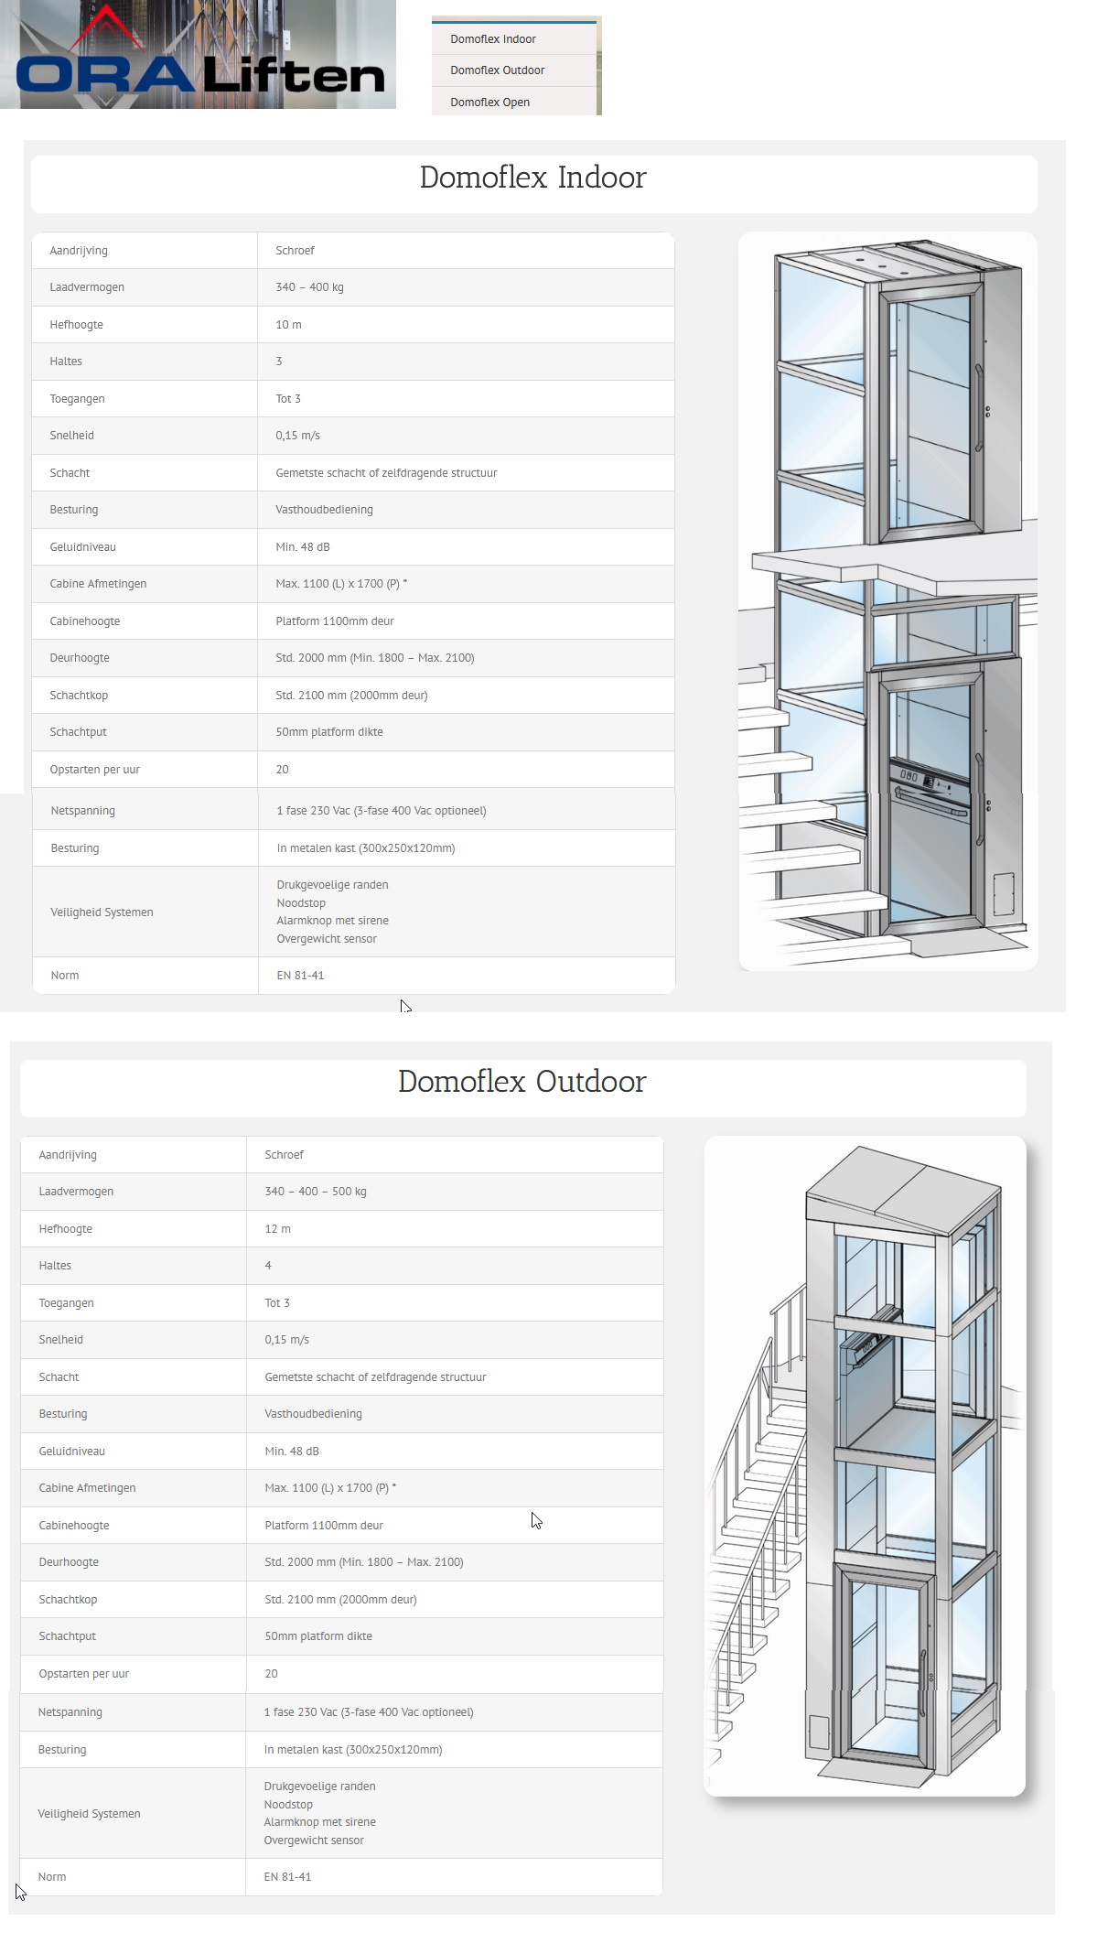Click Outdoor Geluidniveau Min. 48 dB
This screenshot has width=1097, height=1943.
(x=292, y=1452)
